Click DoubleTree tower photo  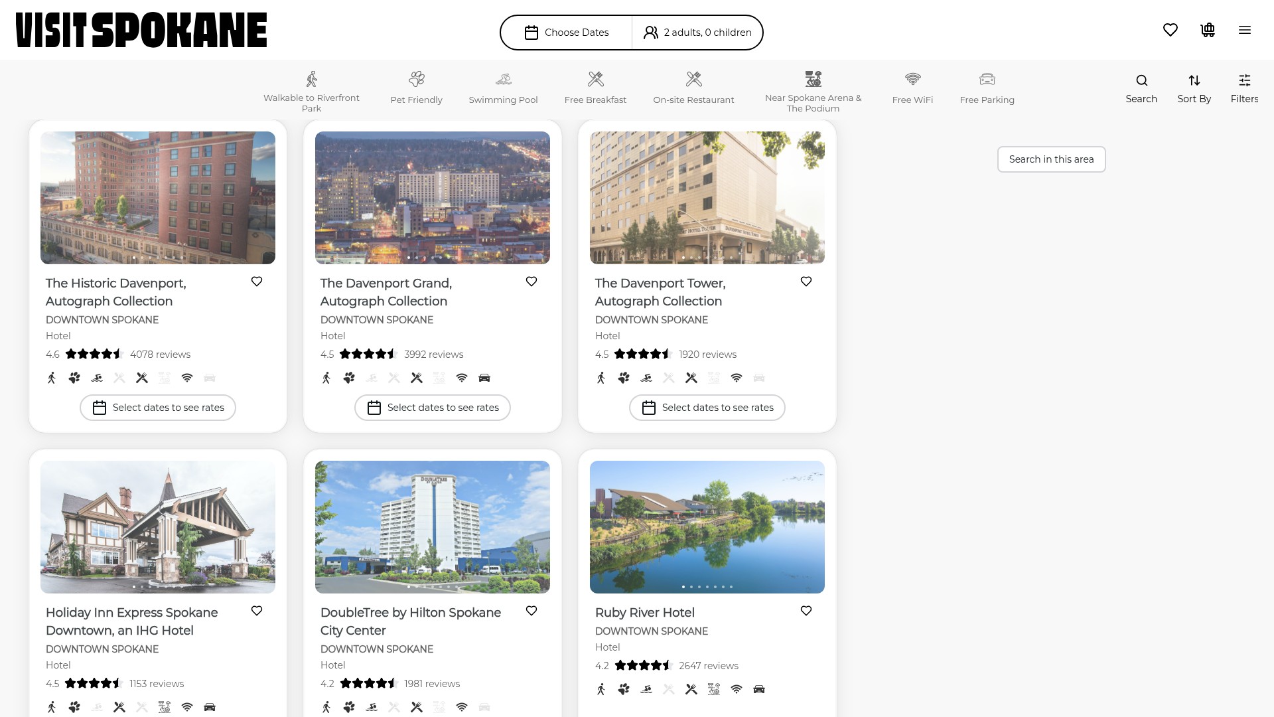tap(433, 527)
